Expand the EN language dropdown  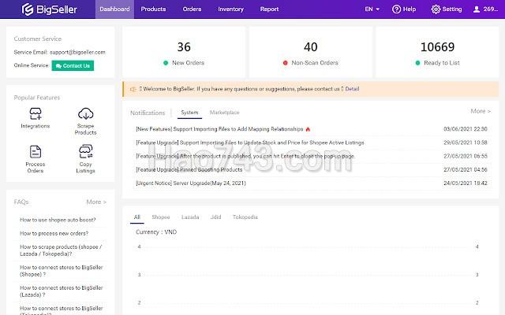point(372,9)
